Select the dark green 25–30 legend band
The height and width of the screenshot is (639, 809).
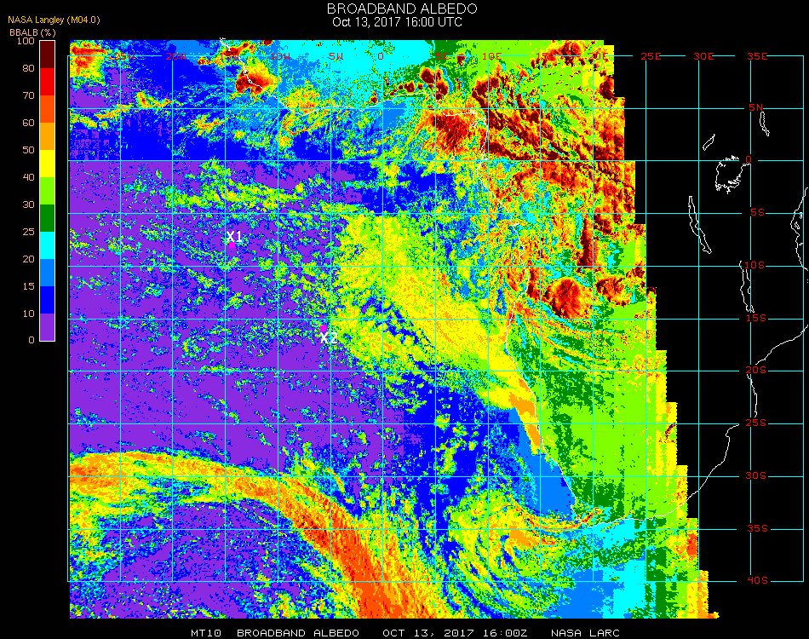tap(47, 218)
